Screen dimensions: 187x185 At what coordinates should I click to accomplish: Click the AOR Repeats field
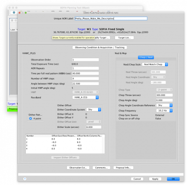pyautogui.click(x=86, y=68)
